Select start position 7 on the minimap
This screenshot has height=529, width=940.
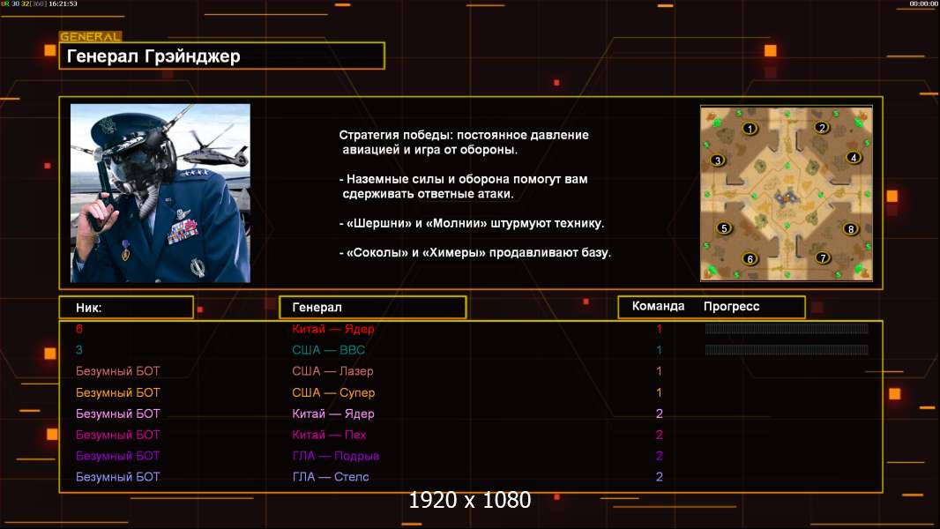823,257
